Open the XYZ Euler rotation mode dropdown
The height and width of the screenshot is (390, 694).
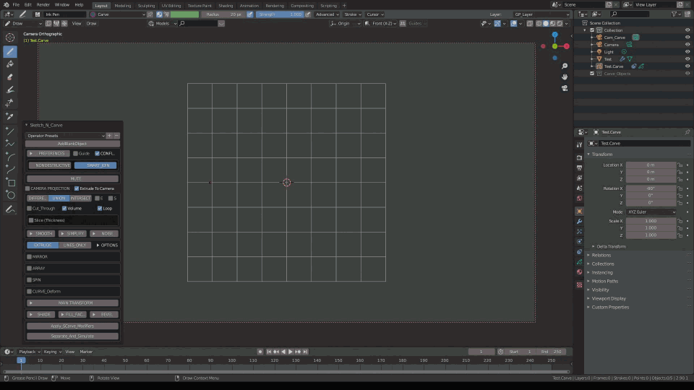(651, 212)
